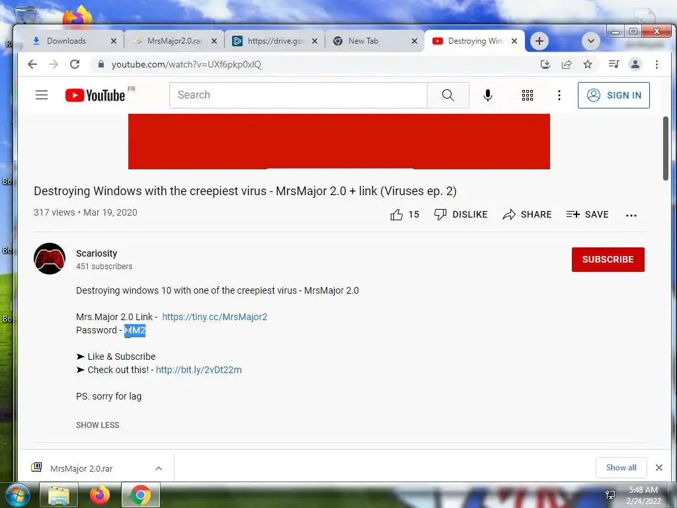Screen dimensions: 677x508
Task: Open the YouTube apps grid icon
Action: pyautogui.click(x=527, y=95)
